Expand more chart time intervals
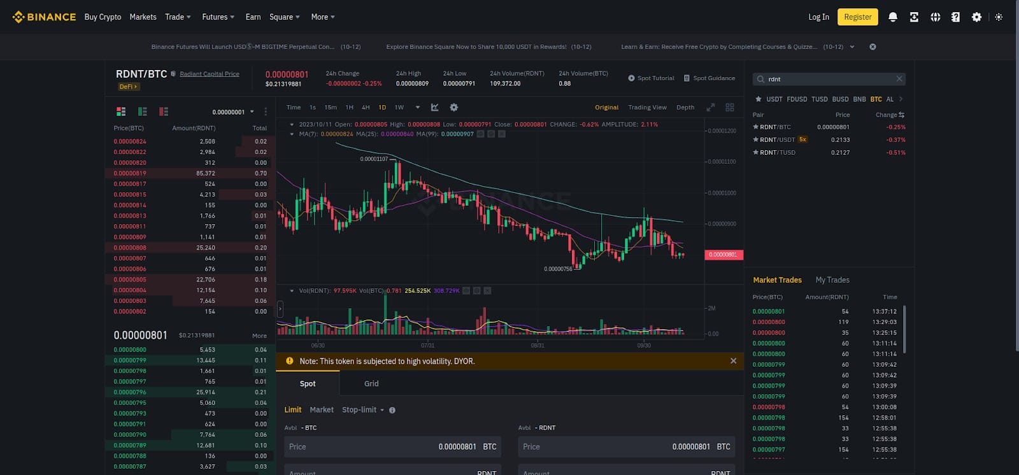The width and height of the screenshot is (1019, 475). 418,107
